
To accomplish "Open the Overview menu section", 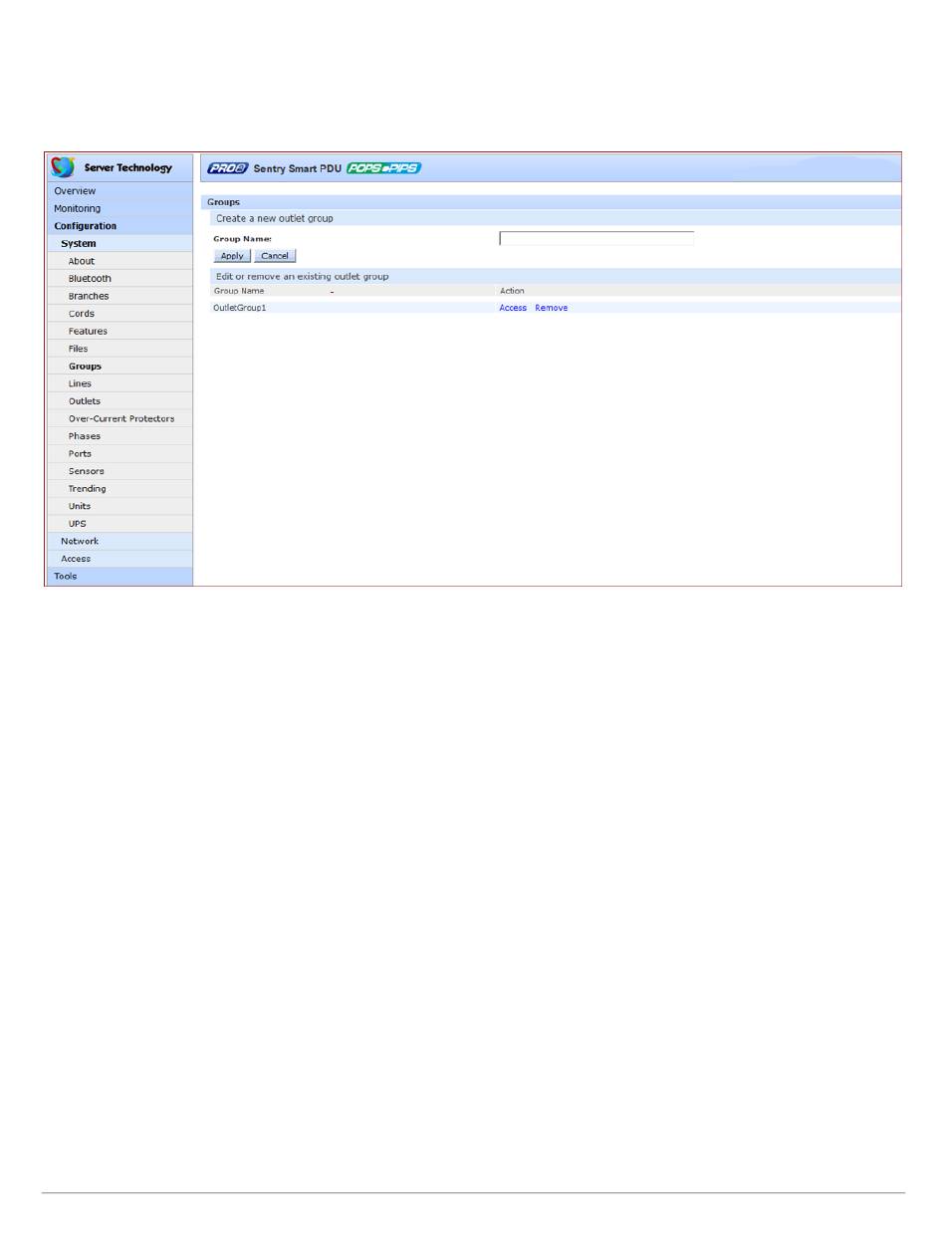I will click(119, 191).
